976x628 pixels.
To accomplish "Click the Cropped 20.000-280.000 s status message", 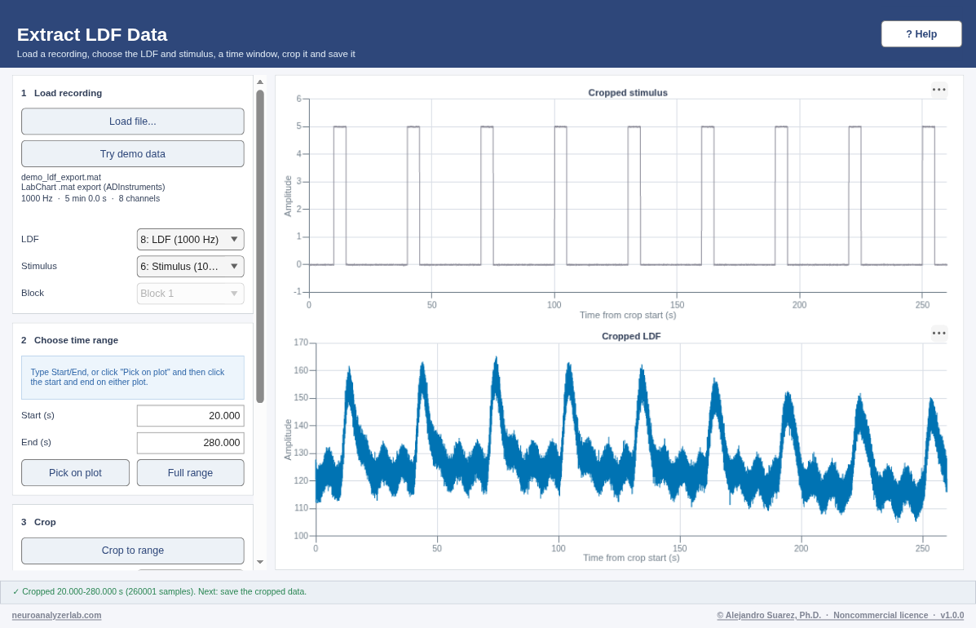I will [x=159, y=592].
